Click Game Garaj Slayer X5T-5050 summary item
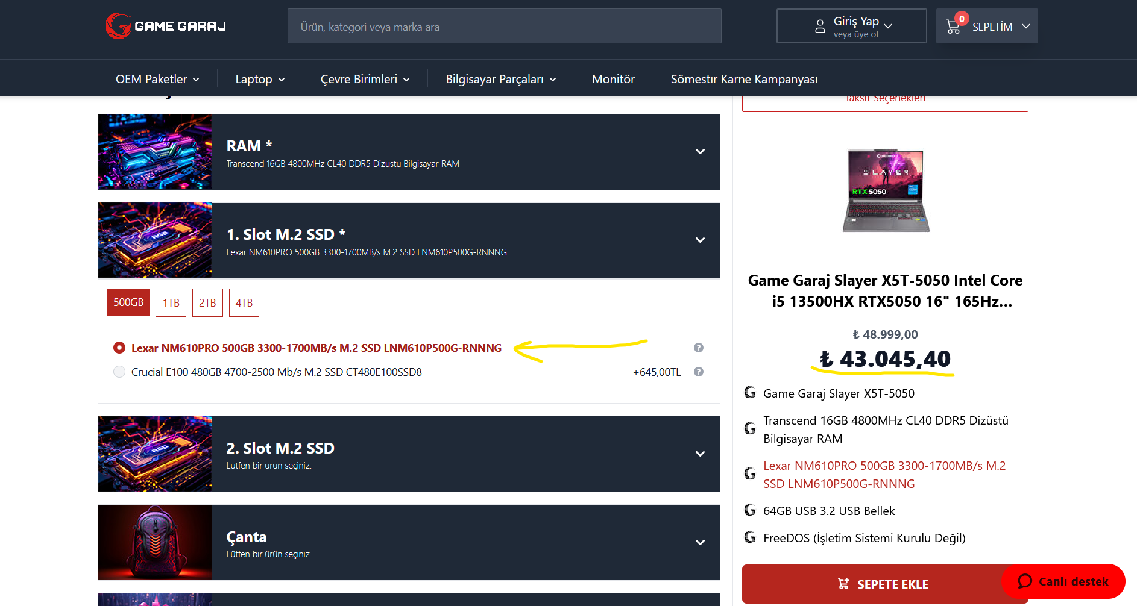1137x606 pixels. pos(839,393)
